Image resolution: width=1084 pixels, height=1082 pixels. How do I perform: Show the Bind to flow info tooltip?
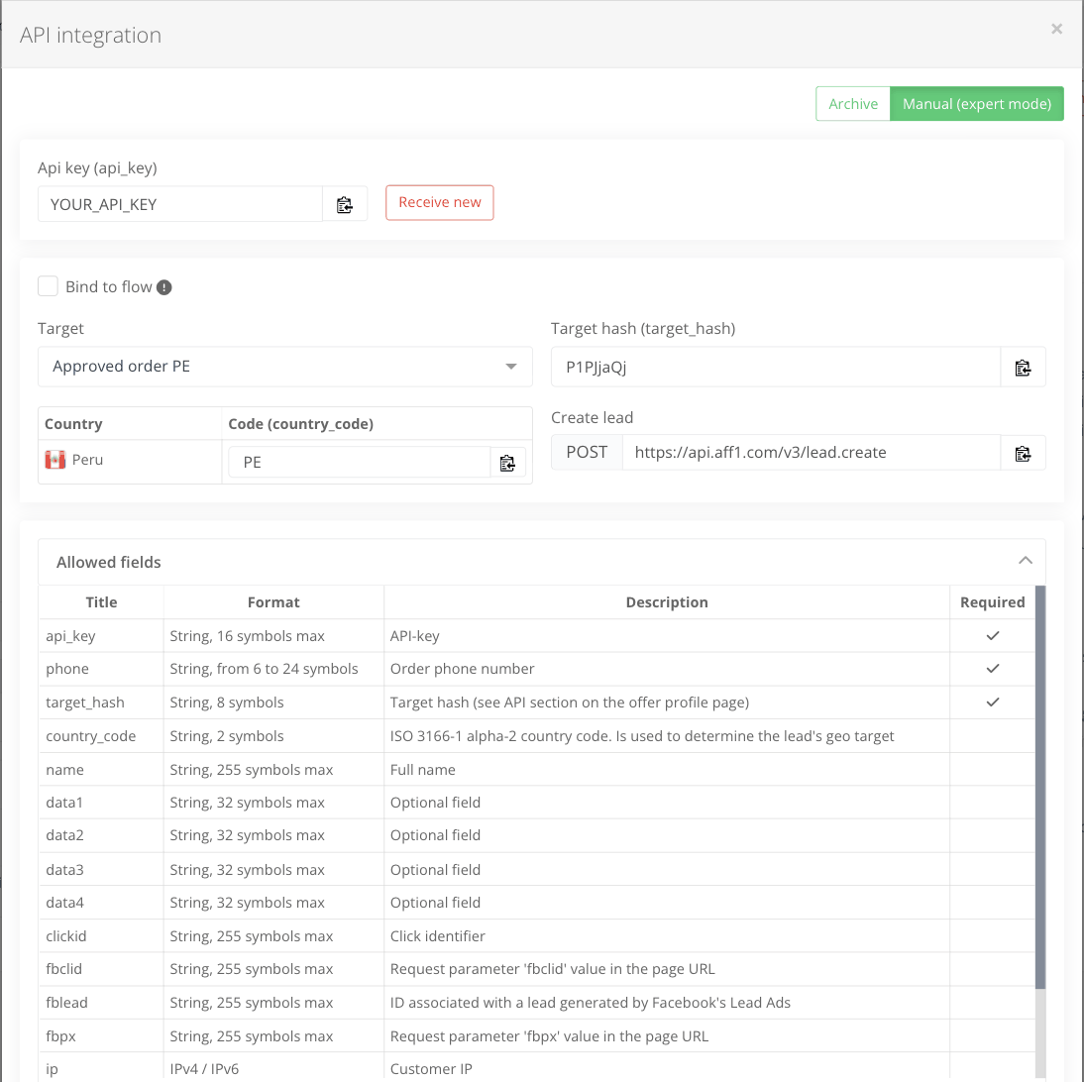pos(163,287)
